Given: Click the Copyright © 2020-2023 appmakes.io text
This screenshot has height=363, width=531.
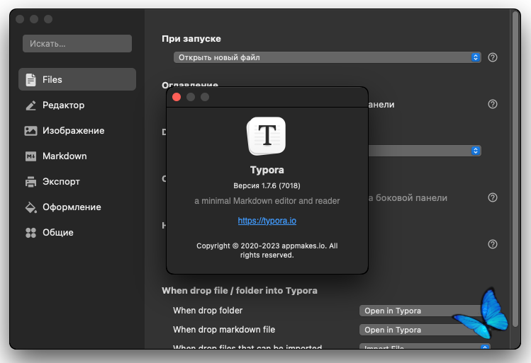Looking at the screenshot, I should point(267,250).
